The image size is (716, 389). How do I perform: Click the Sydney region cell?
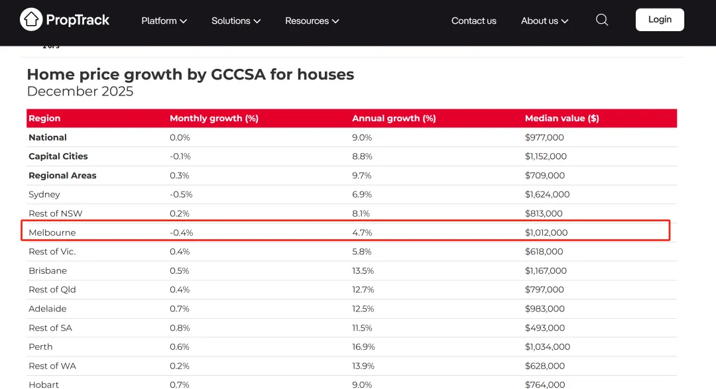click(44, 194)
